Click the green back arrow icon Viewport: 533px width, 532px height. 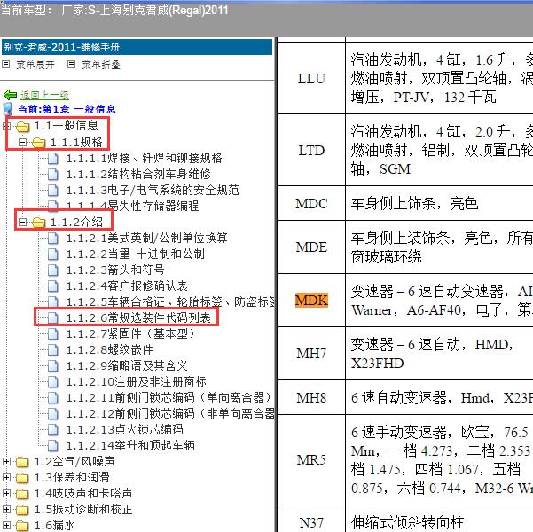point(10,95)
